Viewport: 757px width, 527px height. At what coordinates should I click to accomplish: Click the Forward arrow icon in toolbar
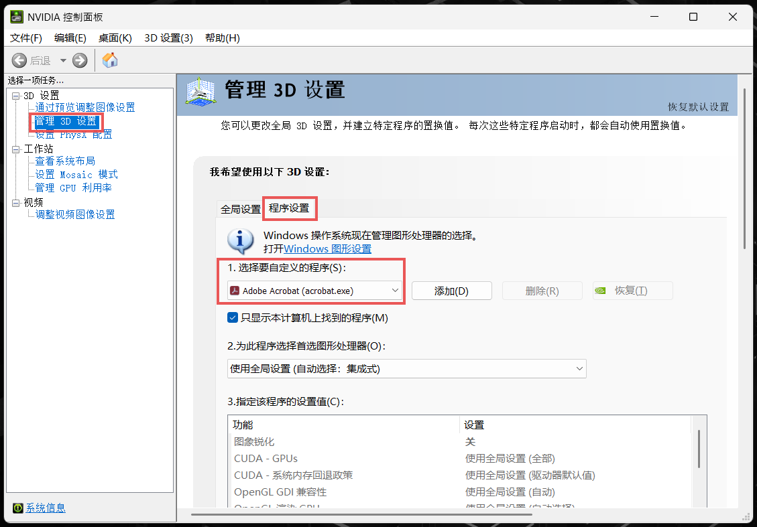coord(80,60)
